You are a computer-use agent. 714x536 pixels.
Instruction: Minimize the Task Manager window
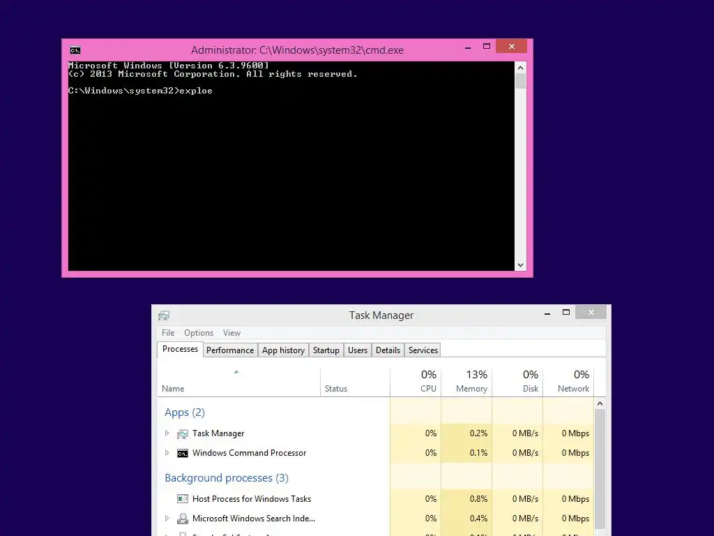(x=547, y=313)
